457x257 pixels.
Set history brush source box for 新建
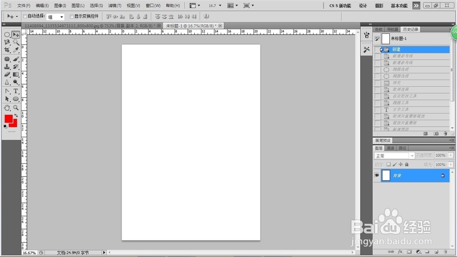tap(377, 49)
